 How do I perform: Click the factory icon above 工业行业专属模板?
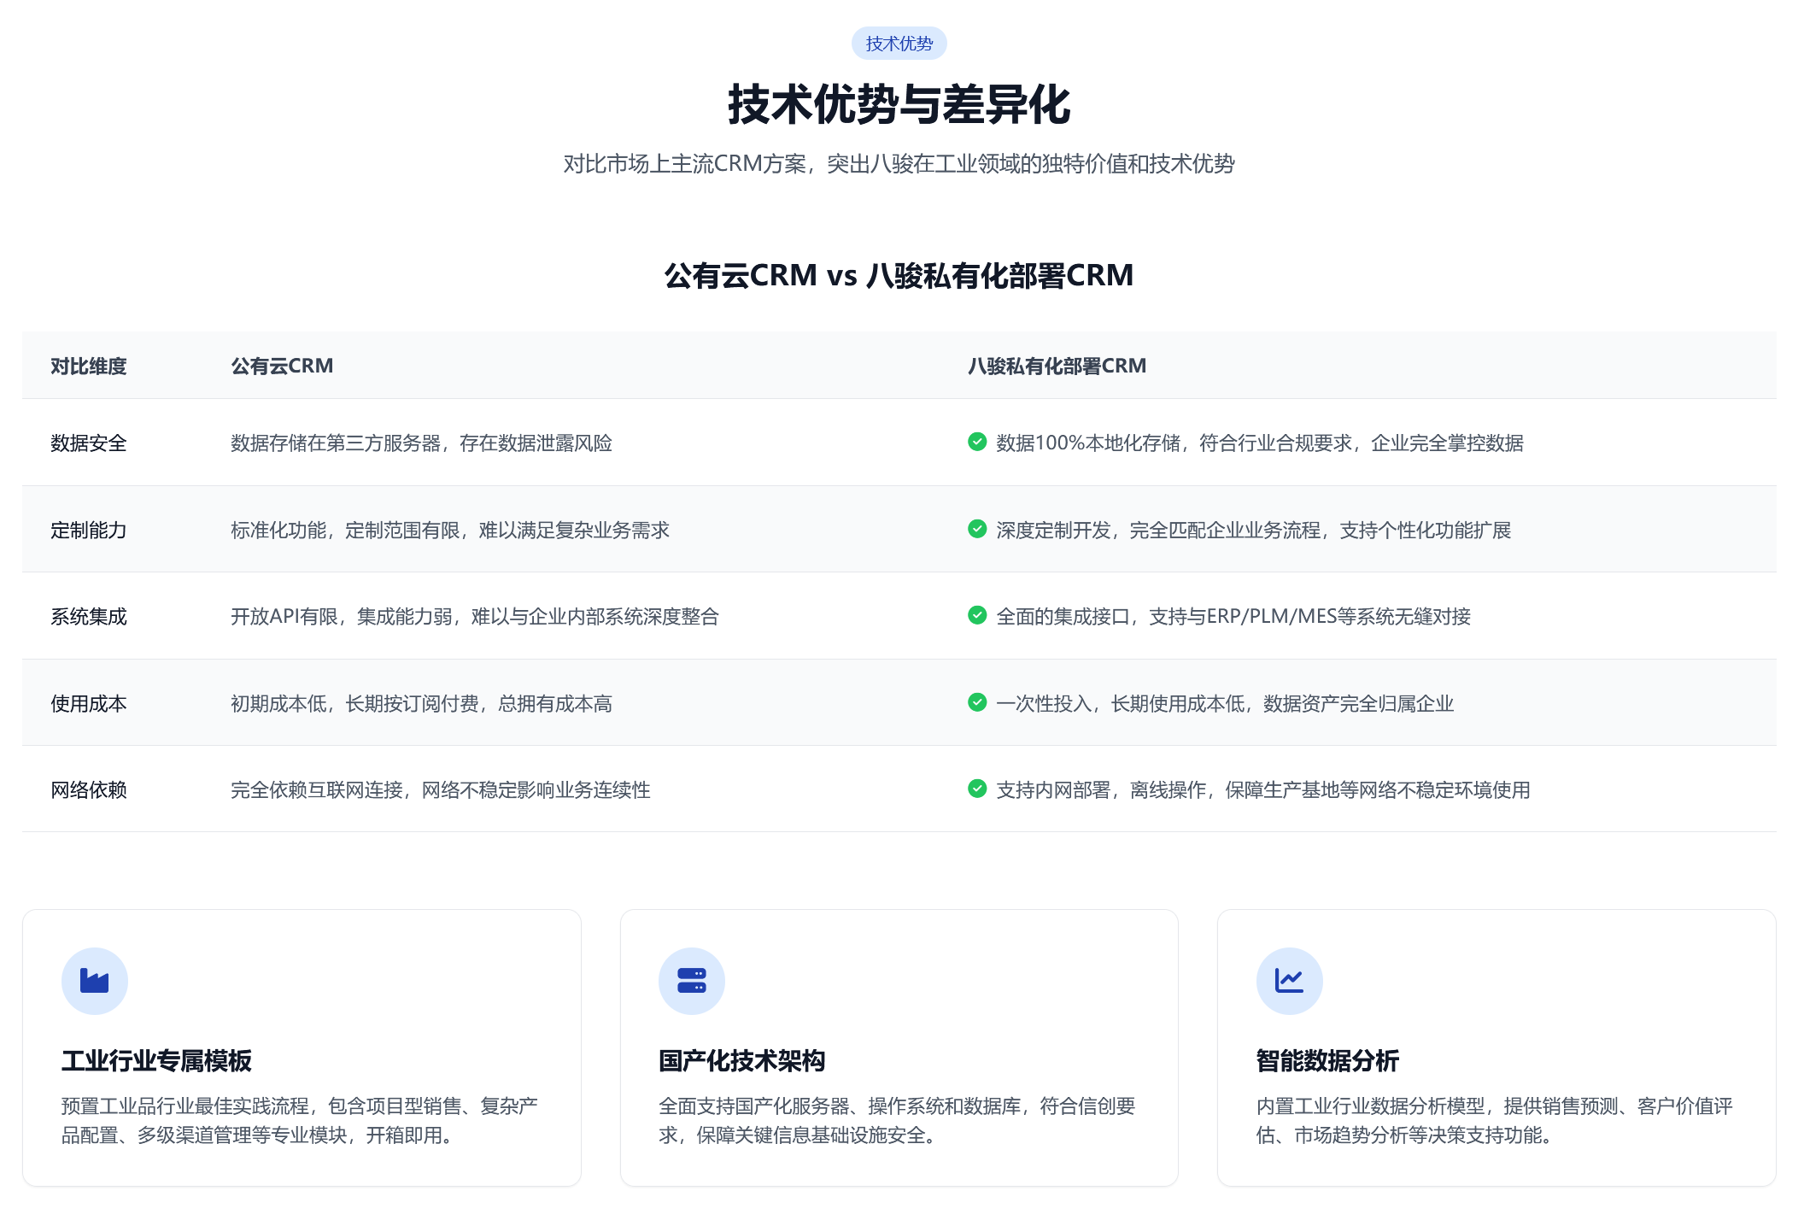click(95, 980)
